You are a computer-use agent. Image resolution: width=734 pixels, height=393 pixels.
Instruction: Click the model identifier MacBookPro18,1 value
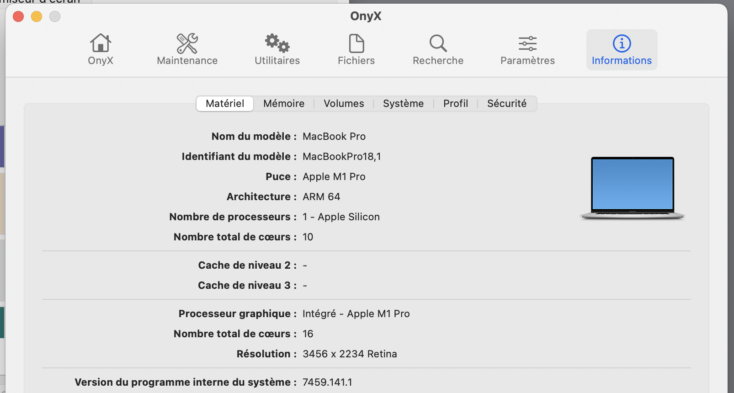tap(341, 157)
